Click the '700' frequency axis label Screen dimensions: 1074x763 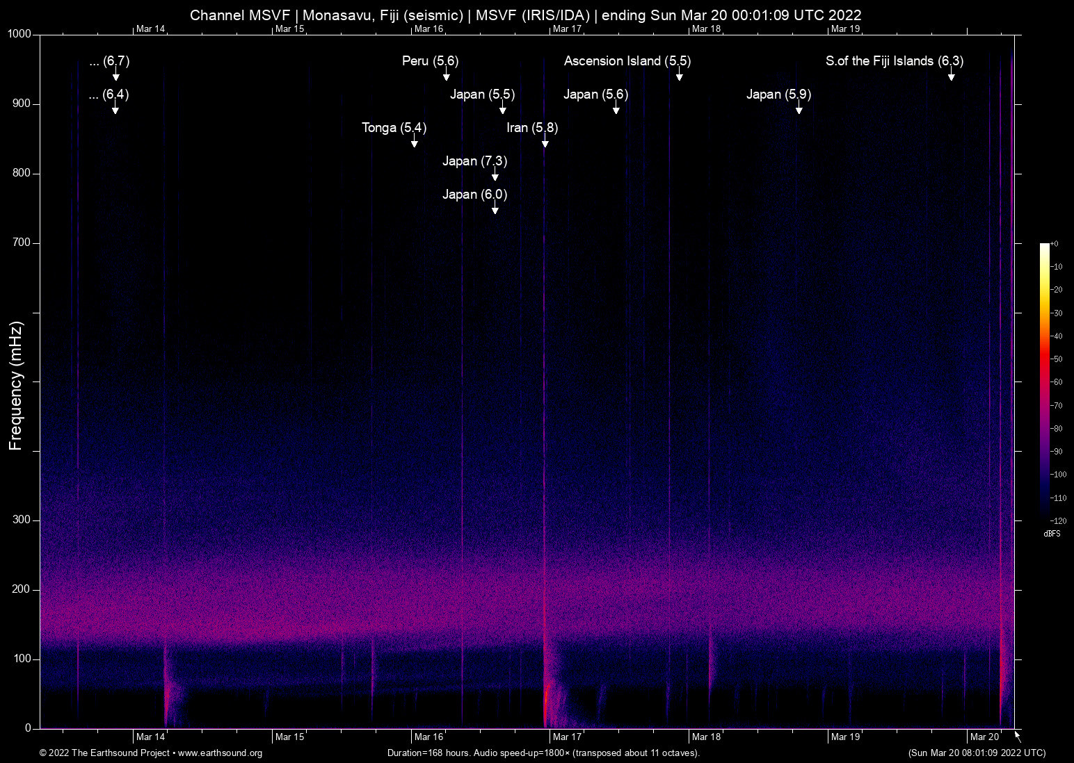(x=22, y=243)
